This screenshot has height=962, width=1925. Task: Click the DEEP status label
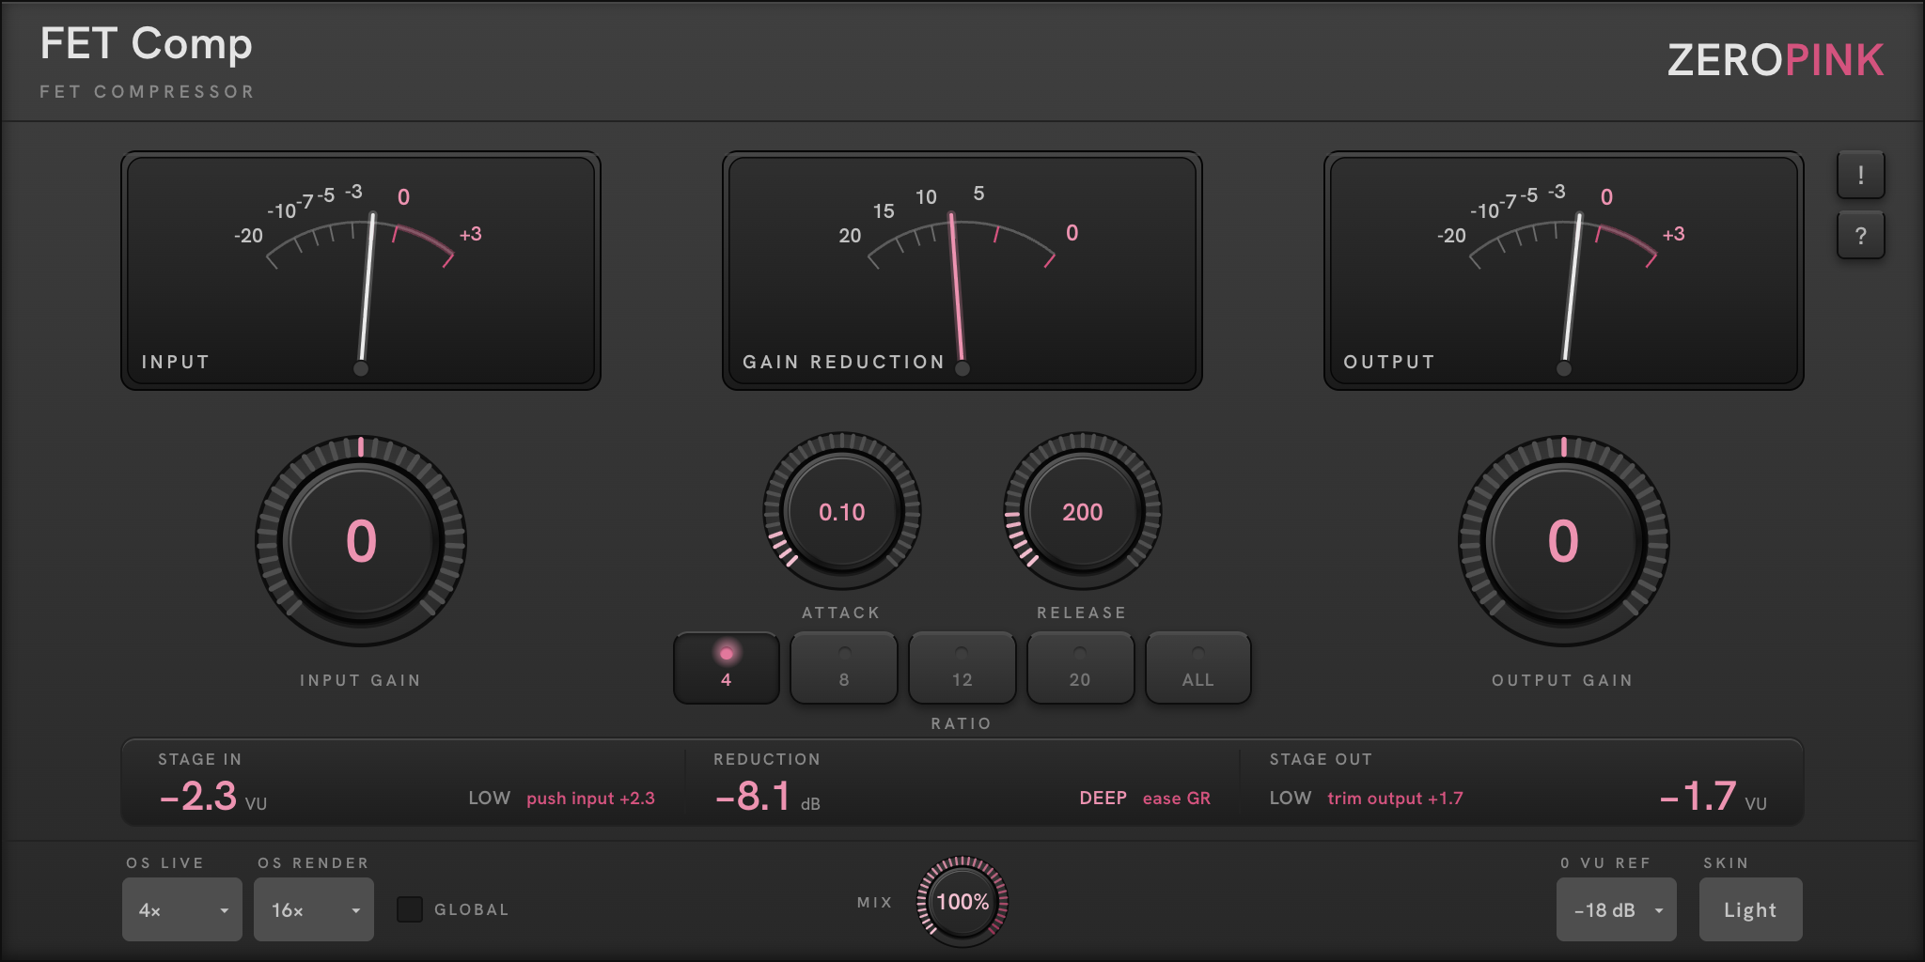1103,799
